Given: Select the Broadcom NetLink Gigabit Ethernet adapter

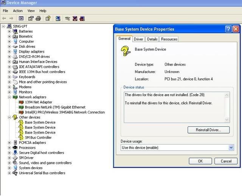Looking at the screenshot, I should (x=56, y=107).
